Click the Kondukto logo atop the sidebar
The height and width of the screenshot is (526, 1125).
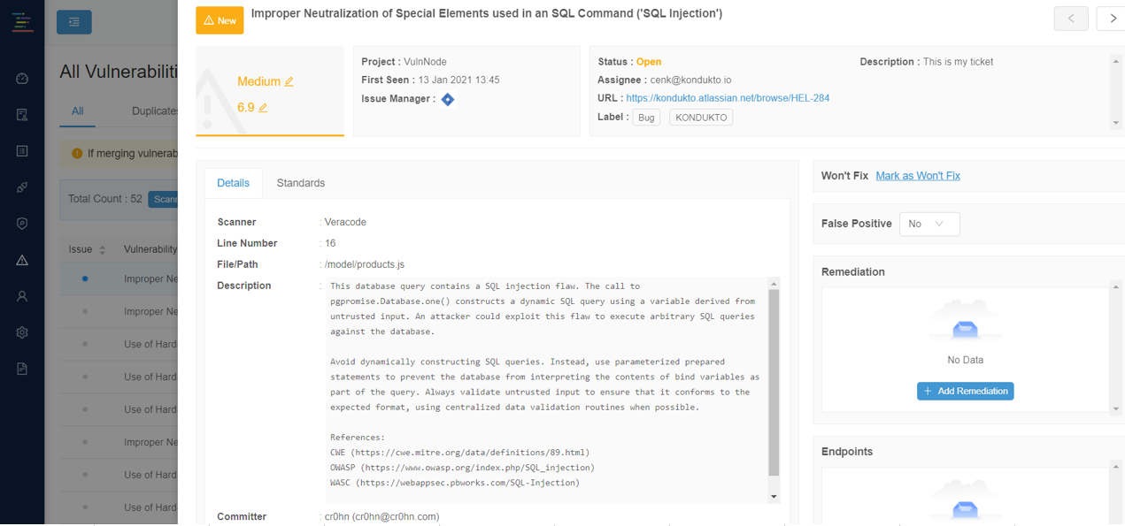pos(22,22)
